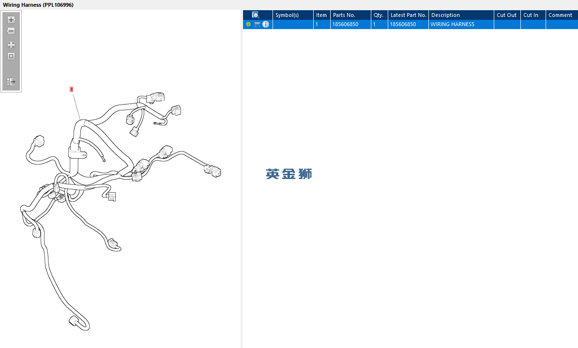Select Latest Part No. cell 185606850
This screenshot has width=578, height=348.
(408, 24)
